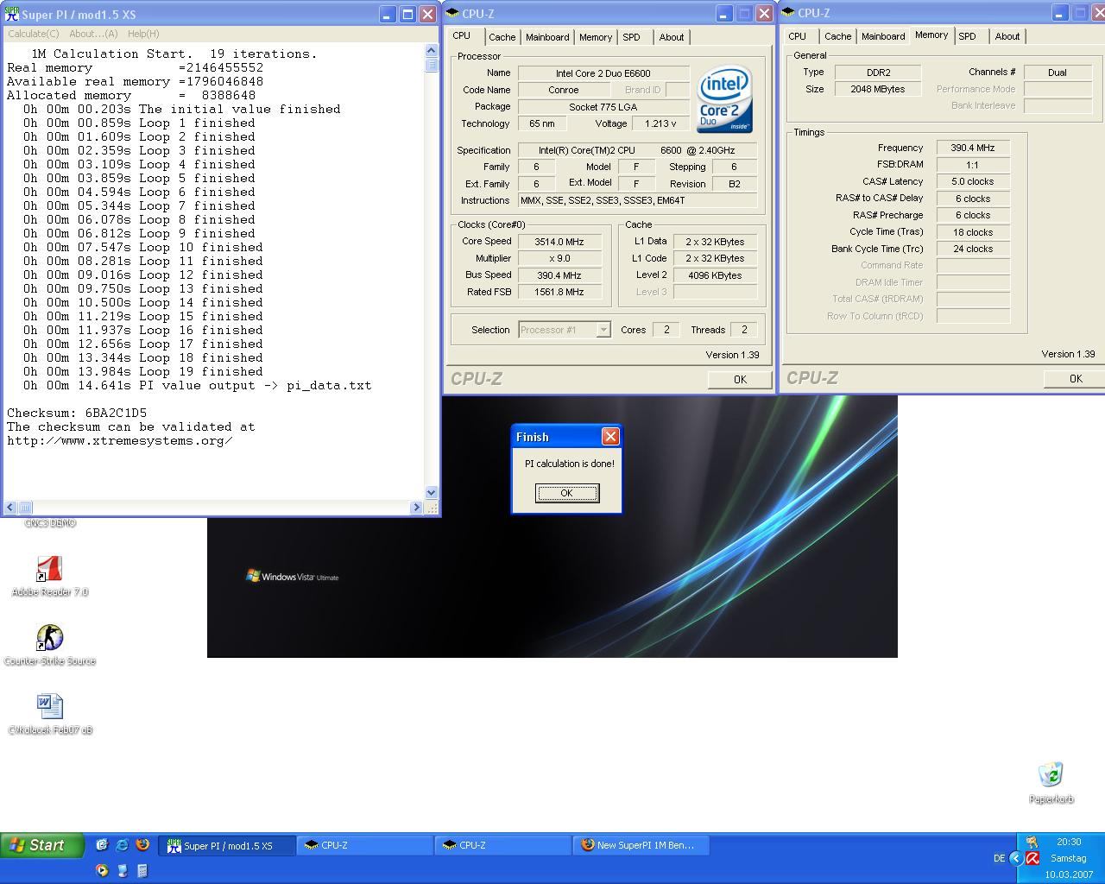Select Mainboard tab in left CPU-Z window
The height and width of the screenshot is (884, 1105).
(547, 37)
